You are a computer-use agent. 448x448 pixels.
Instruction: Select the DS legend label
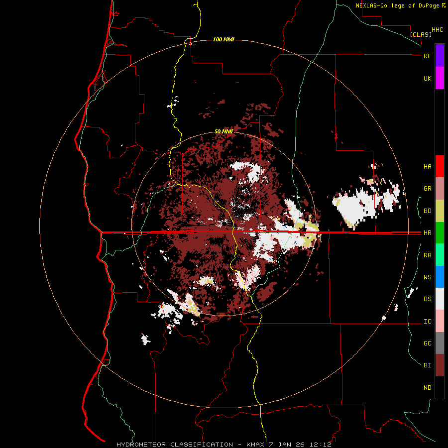(x=427, y=299)
